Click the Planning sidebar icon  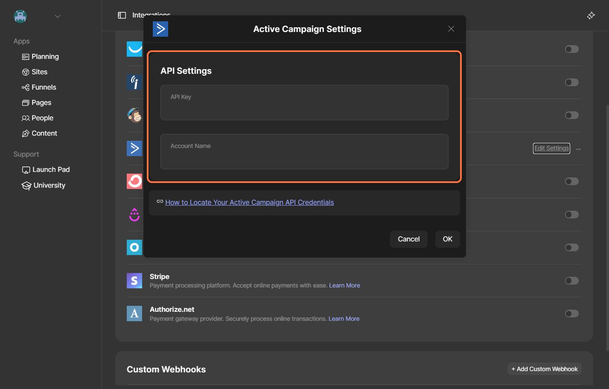click(26, 57)
